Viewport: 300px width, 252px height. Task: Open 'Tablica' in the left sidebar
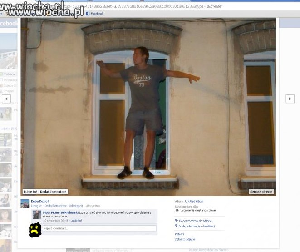(x=9, y=74)
